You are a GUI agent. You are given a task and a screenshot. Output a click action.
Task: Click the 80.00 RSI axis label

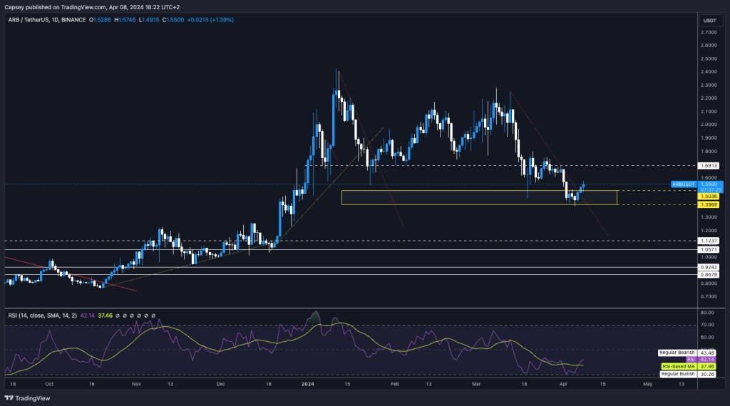tap(707, 313)
